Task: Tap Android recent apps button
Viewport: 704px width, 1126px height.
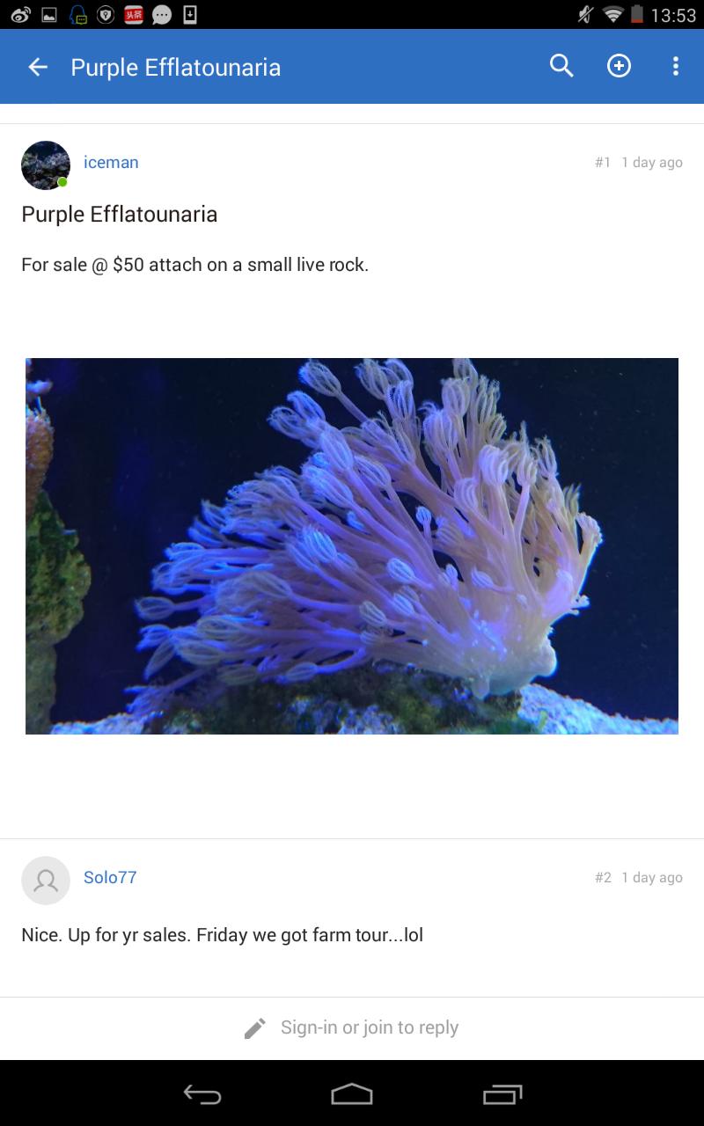Action: pos(502,1094)
